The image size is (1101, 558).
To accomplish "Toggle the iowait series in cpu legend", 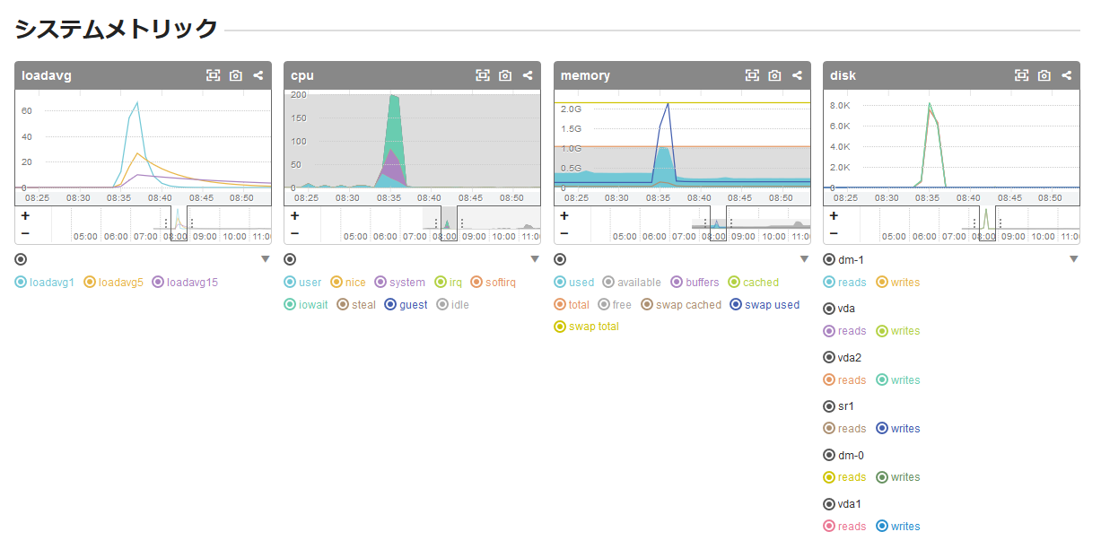I will (x=290, y=305).
